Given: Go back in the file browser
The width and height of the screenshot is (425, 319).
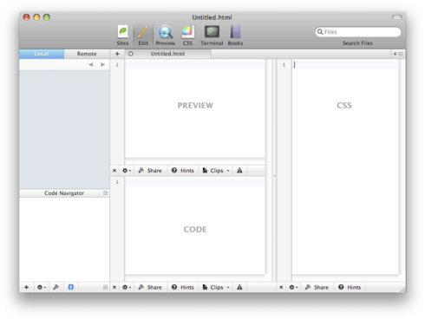Looking at the screenshot, I should [91, 64].
